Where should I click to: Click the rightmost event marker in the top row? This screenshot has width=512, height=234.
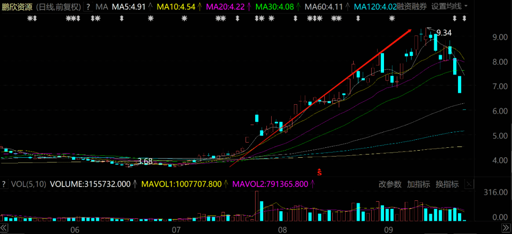click(x=465, y=18)
